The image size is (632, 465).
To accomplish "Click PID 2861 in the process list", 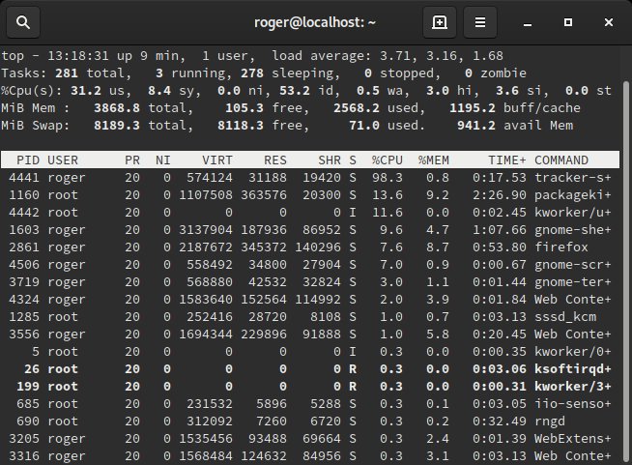I will pyautogui.click(x=24, y=247).
